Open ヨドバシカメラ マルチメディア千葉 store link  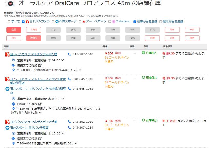coord(34,122)
